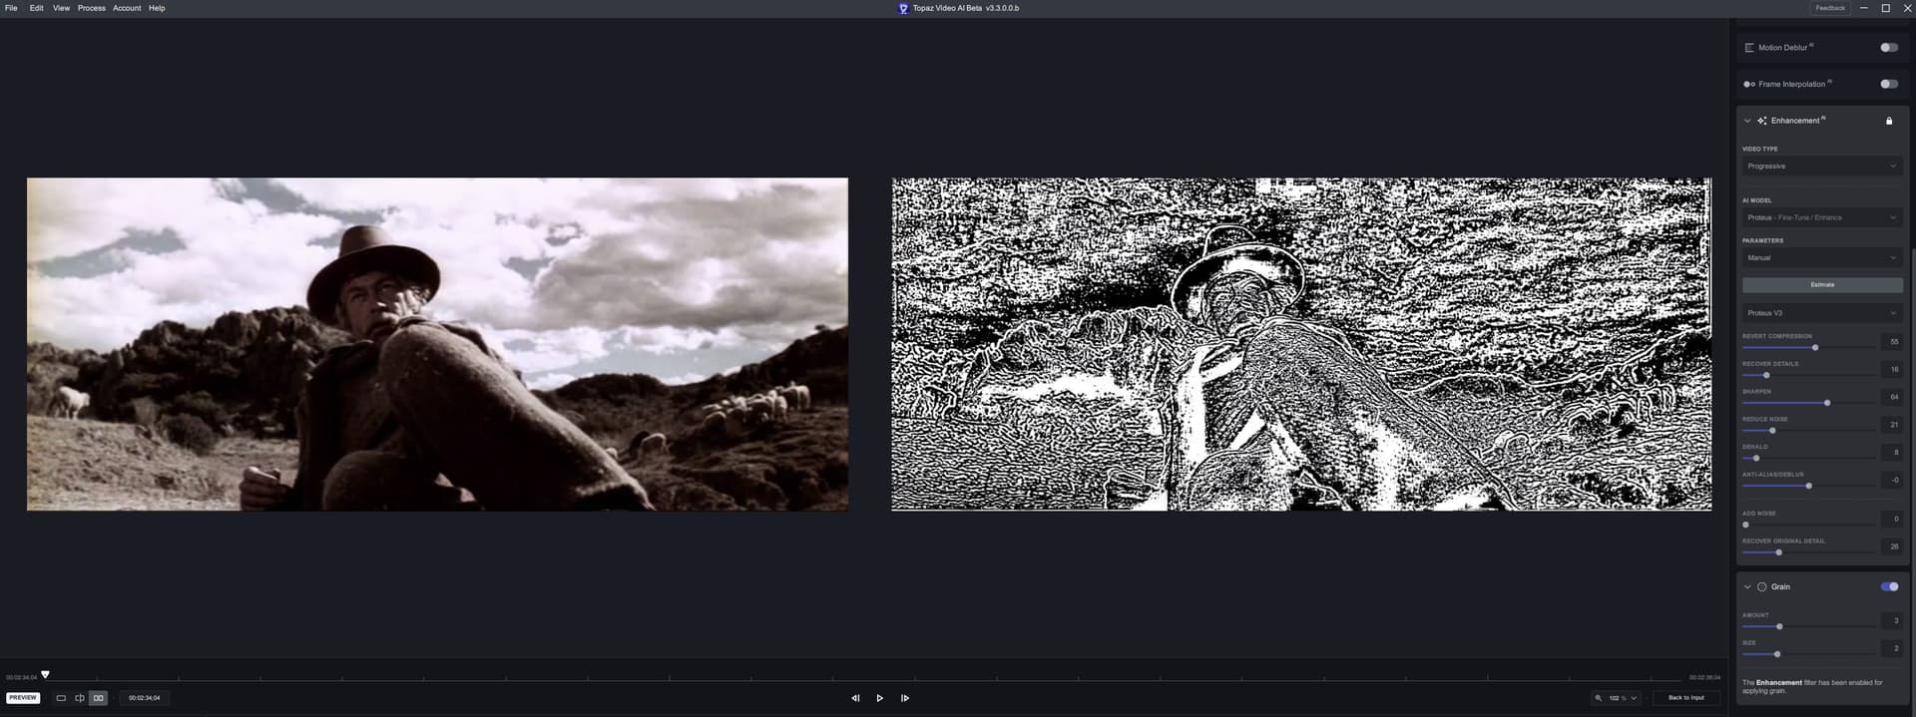Viewport: 1916px width, 717px height.
Task: Adjust the Add Noise slider
Action: (1745, 525)
